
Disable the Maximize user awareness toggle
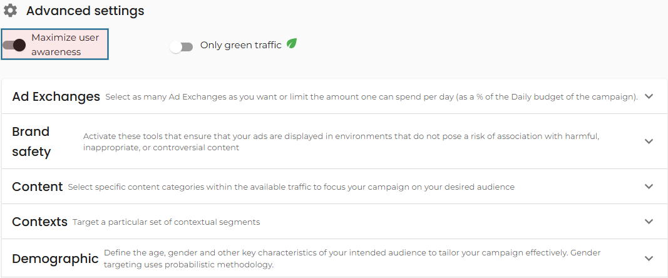(14, 45)
